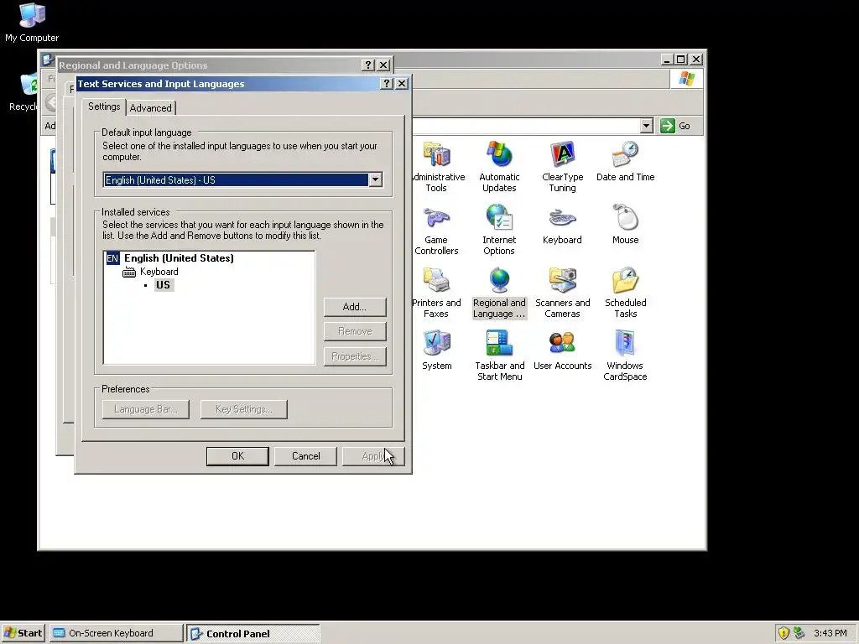859x644 pixels.
Task: Click the network tray icon
Action: 799,633
